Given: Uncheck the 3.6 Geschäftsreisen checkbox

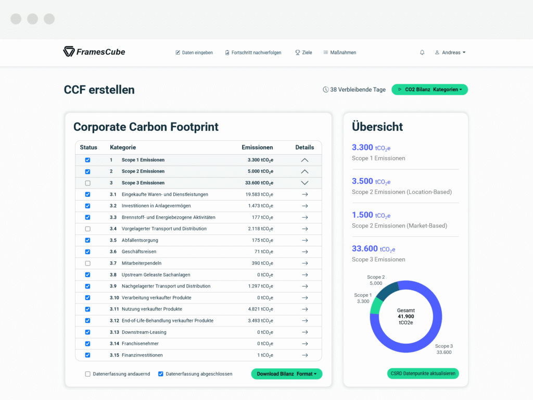Looking at the screenshot, I should (87, 252).
